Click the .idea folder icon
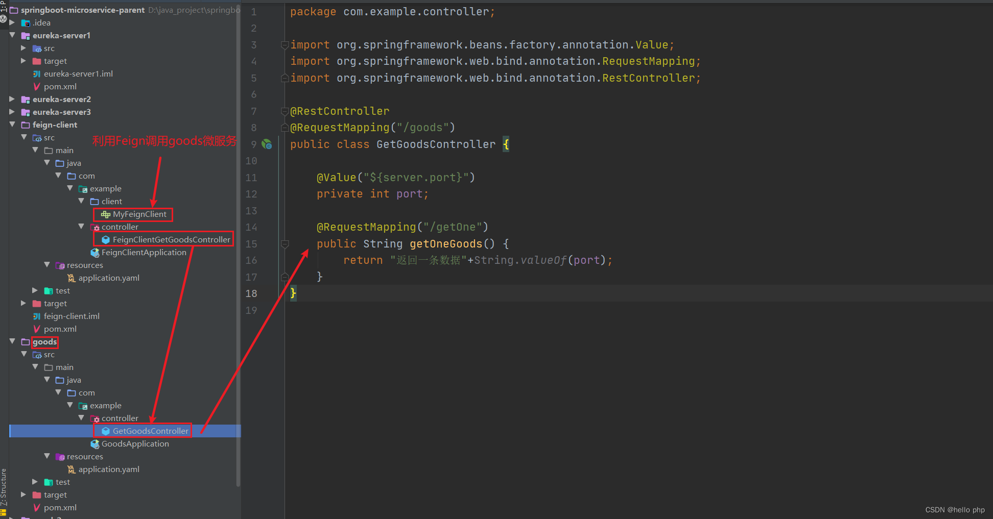993x519 pixels. point(26,23)
